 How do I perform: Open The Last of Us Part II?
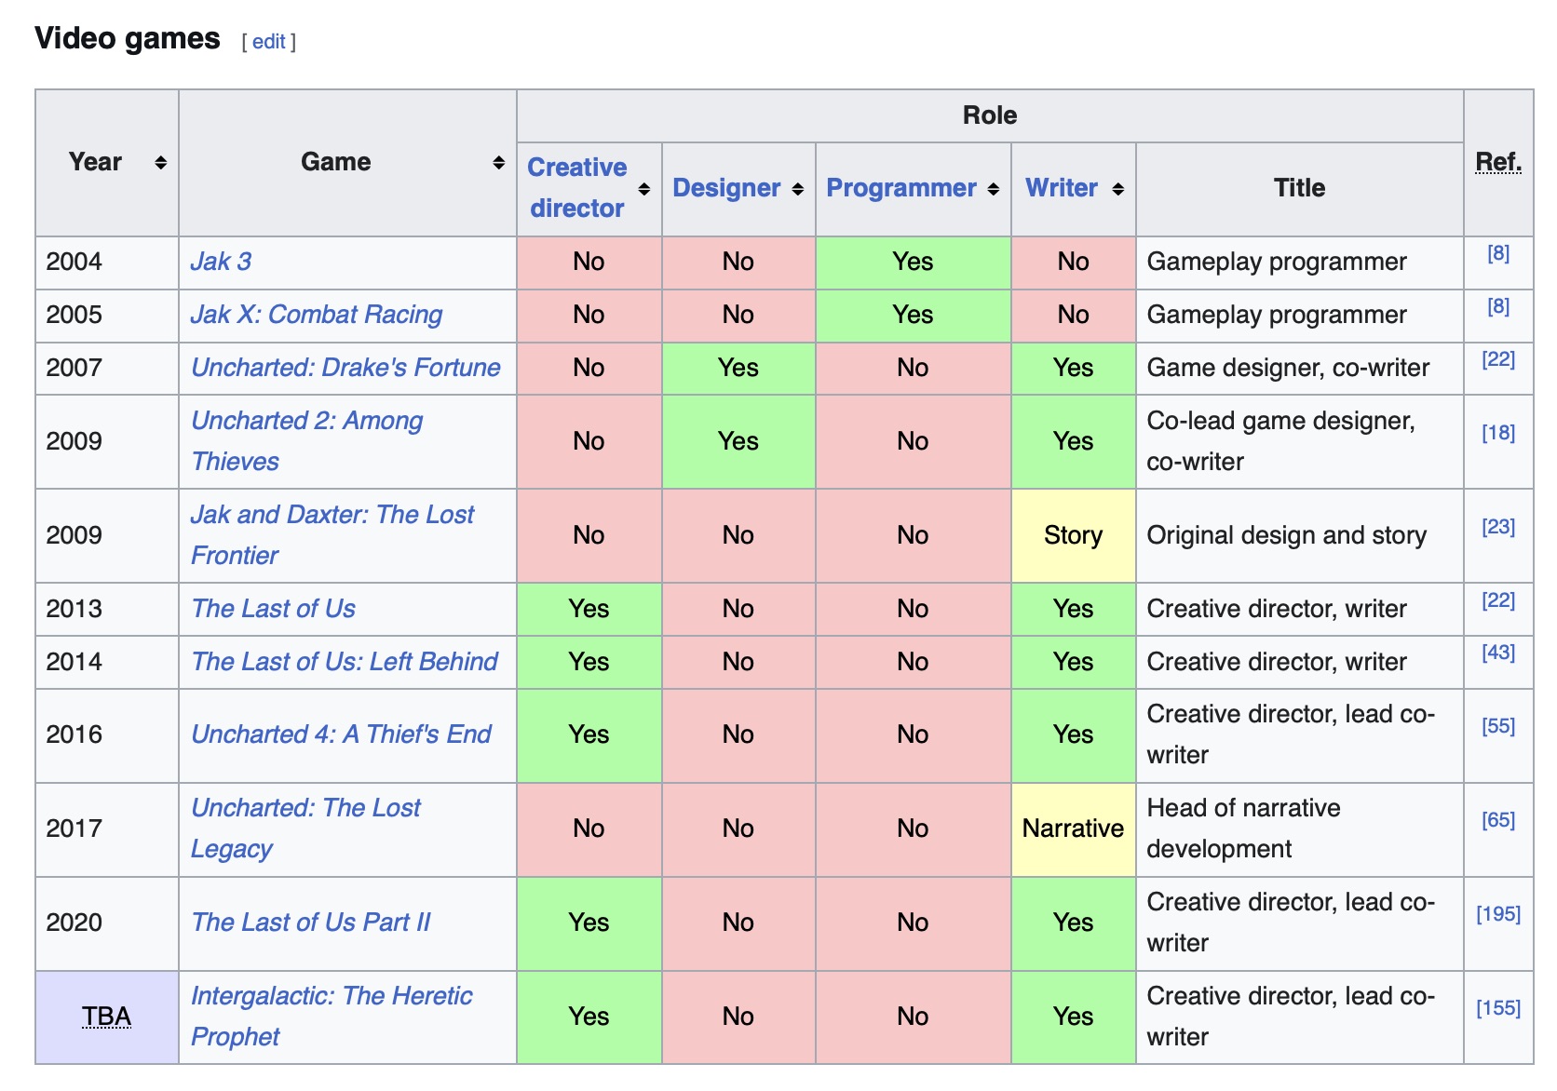pyautogui.click(x=311, y=923)
